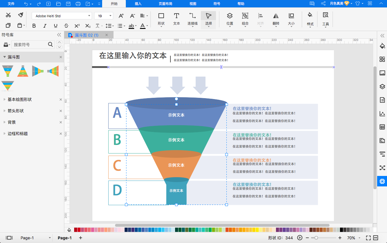The width and height of the screenshot is (387, 243).
Task: Toggle bold formatting
Action: pyautogui.click(x=34, y=26)
